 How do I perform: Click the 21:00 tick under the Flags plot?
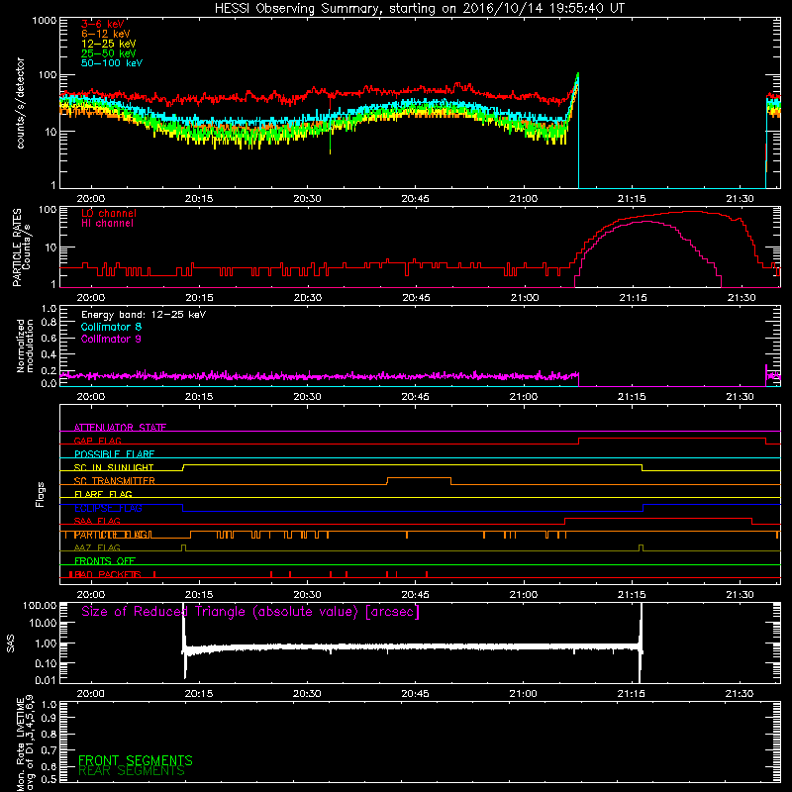[524, 595]
